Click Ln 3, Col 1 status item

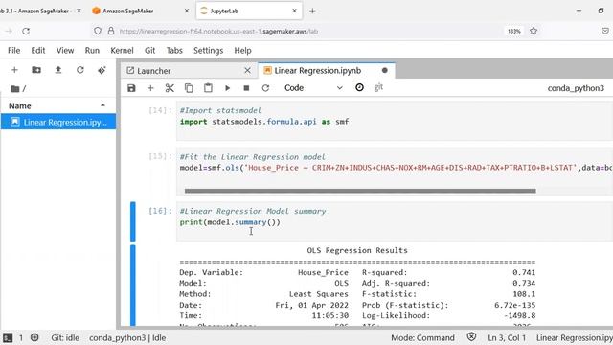coord(507,338)
